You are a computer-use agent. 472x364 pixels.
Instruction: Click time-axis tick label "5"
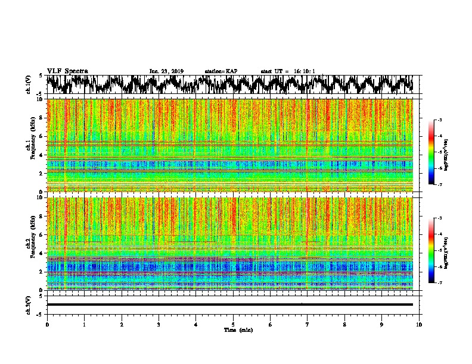coord(233,325)
